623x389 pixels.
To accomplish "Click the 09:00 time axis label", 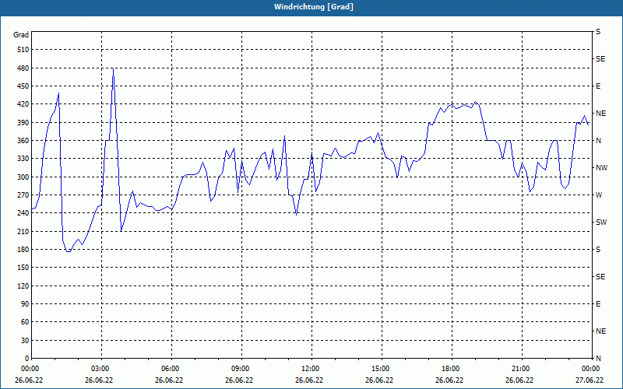I will pos(242,369).
